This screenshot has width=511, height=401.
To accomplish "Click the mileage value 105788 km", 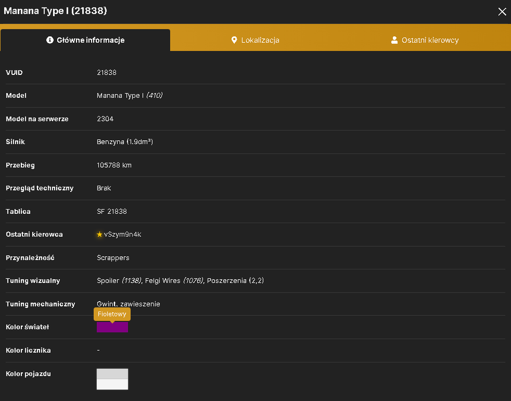I will tap(114, 165).
